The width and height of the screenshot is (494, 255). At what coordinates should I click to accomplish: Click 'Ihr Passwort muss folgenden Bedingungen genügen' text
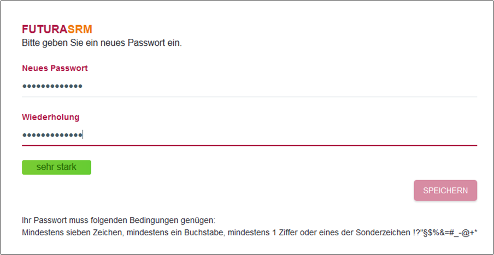tap(119, 221)
